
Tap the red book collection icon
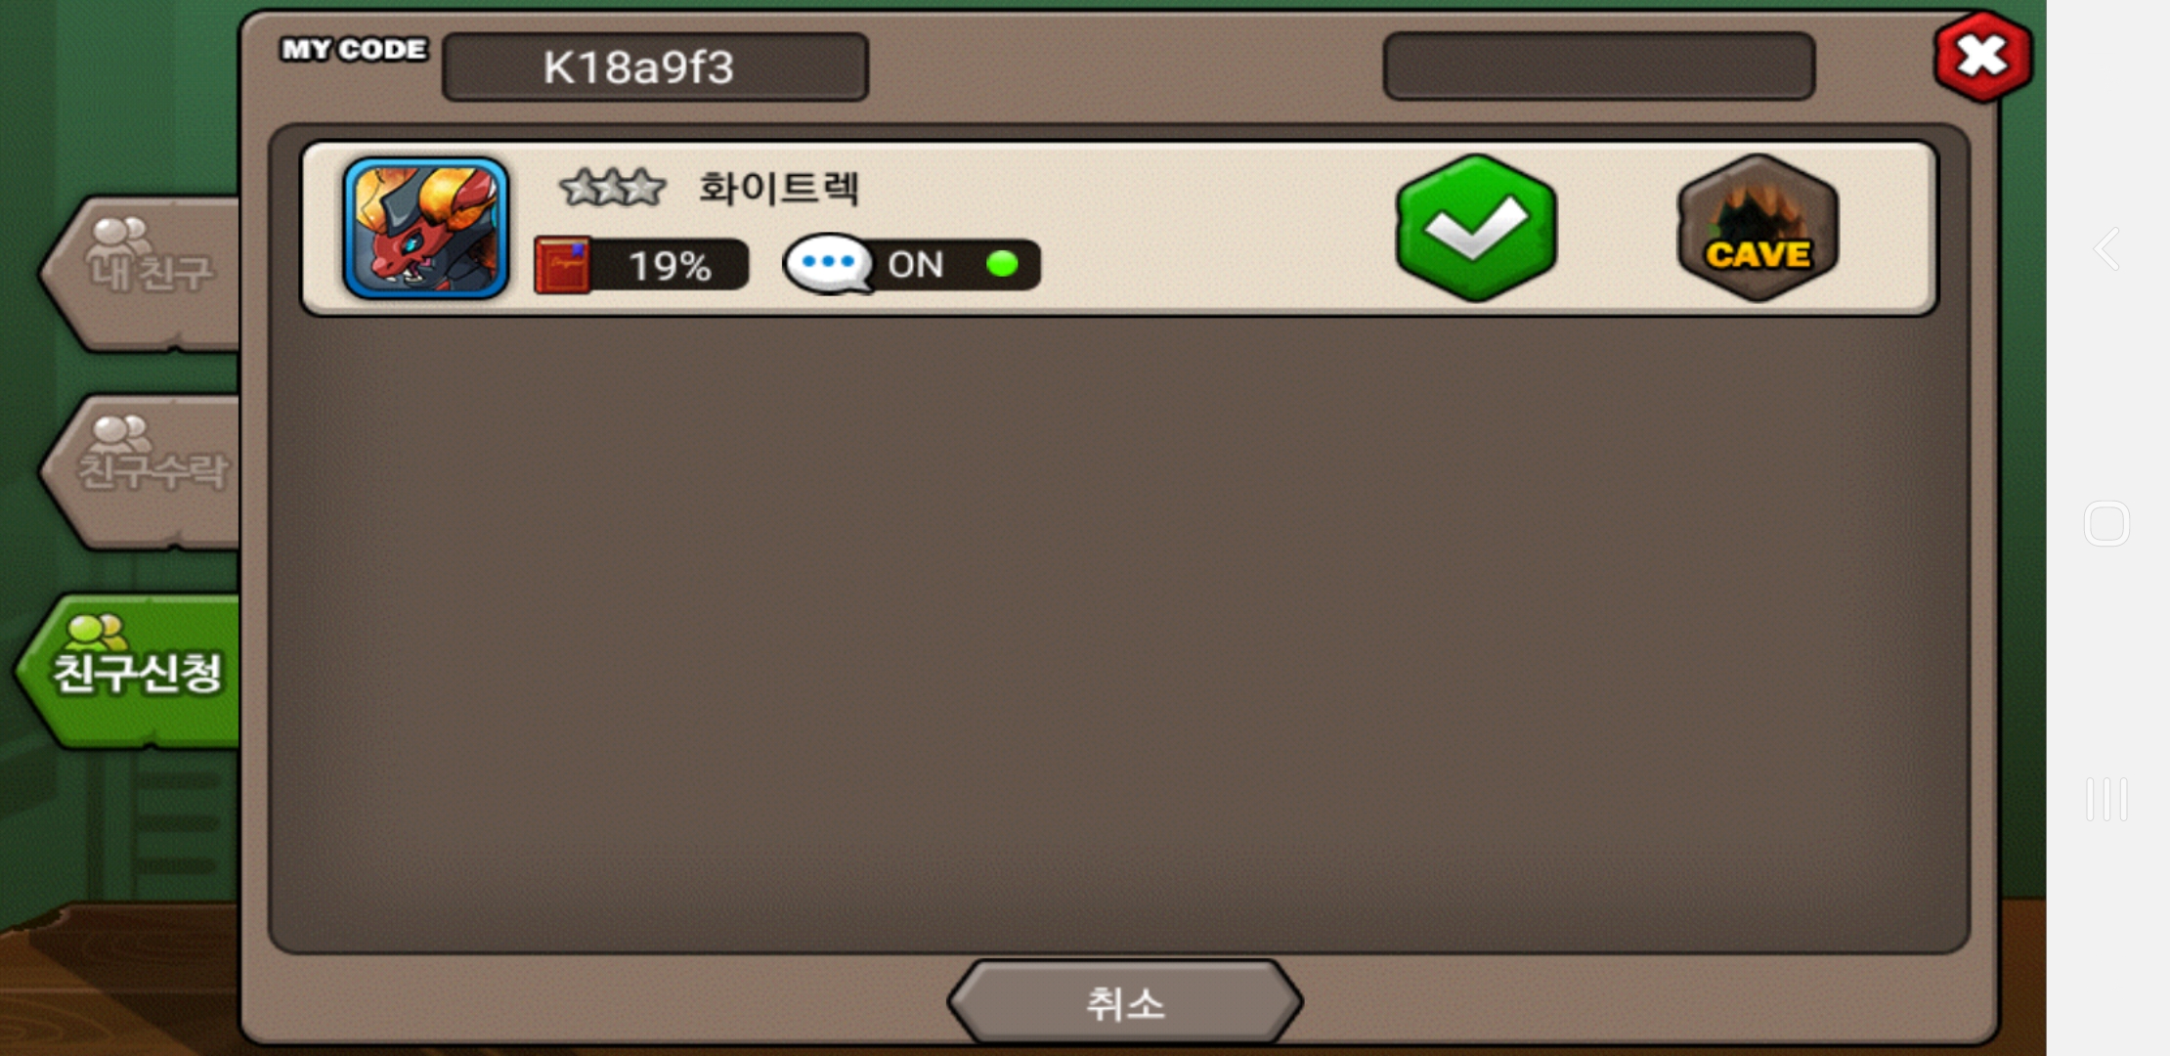(x=562, y=265)
